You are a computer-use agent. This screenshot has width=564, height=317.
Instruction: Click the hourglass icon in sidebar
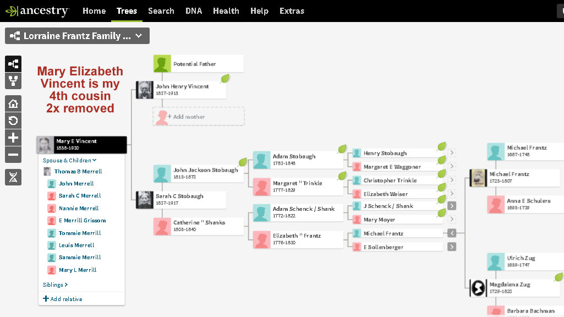click(13, 177)
